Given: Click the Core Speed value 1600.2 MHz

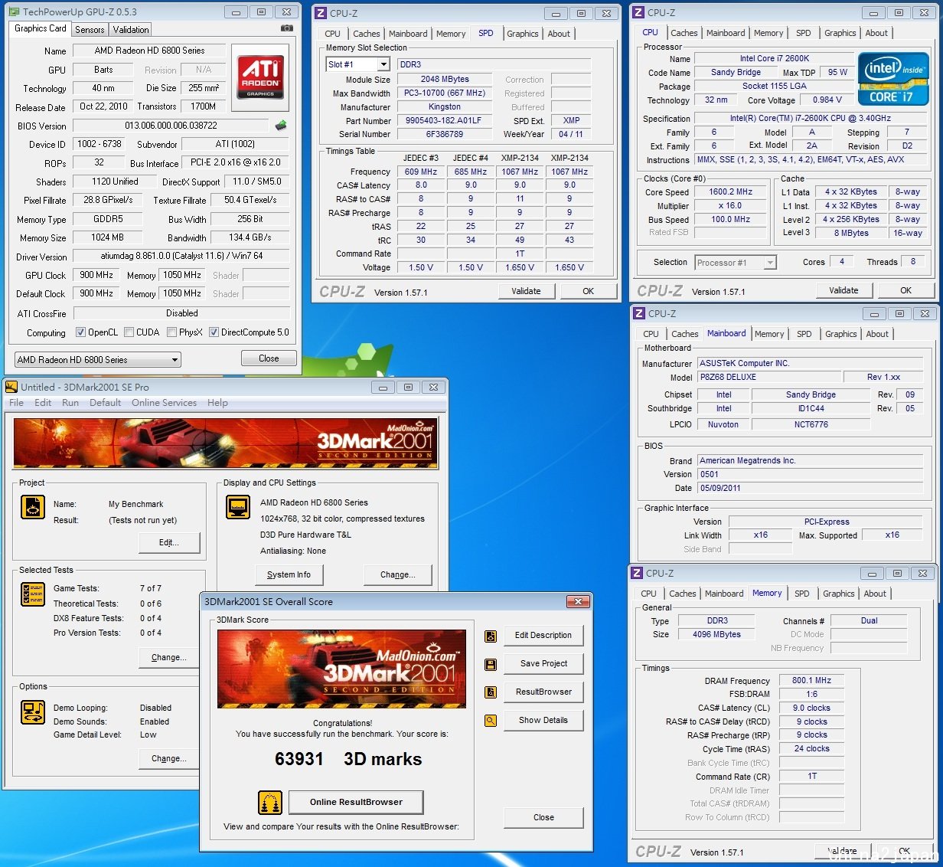Looking at the screenshot, I should (x=730, y=192).
